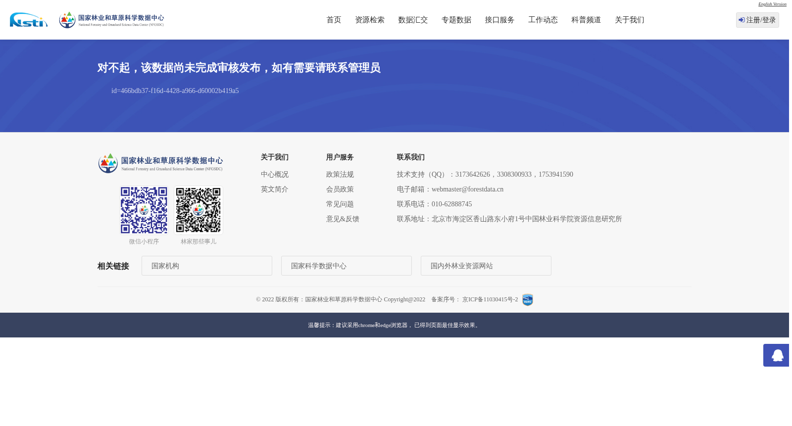Click the 联系地址 address line

point(509,219)
